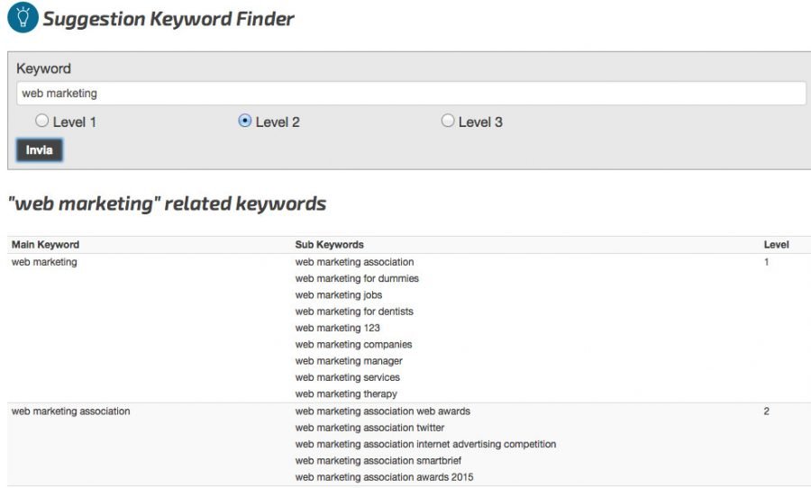Click 'web marketing 123' sub keyword
The height and width of the screenshot is (488, 811).
pos(338,329)
